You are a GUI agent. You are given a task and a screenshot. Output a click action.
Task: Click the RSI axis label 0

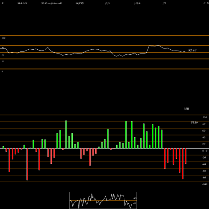(x=2, y=71)
